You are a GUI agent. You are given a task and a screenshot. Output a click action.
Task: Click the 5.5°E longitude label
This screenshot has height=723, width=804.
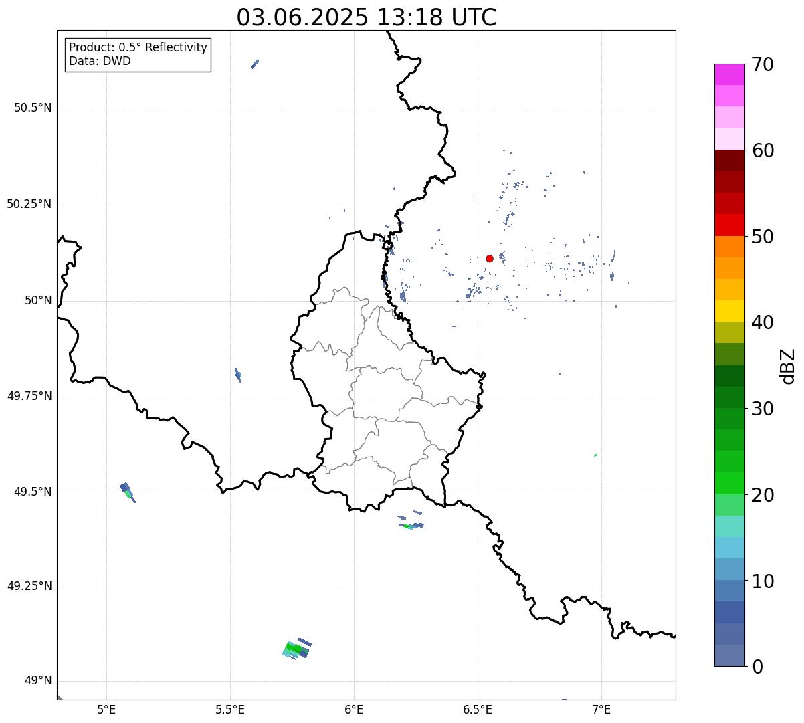pyautogui.click(x=230, y=709)
